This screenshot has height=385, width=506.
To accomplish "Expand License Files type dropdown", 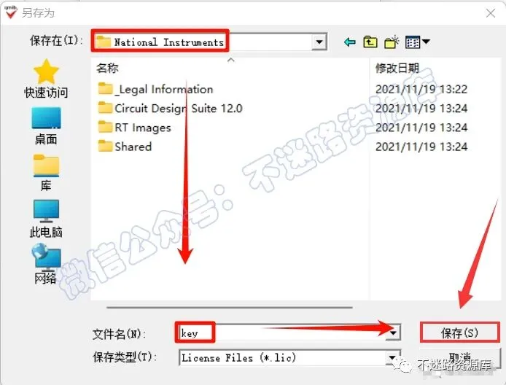I will 392,357.
